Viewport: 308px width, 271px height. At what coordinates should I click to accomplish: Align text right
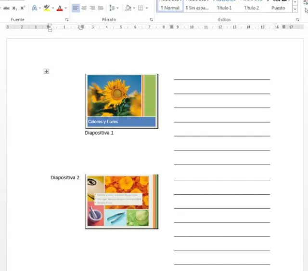(92, 8)
